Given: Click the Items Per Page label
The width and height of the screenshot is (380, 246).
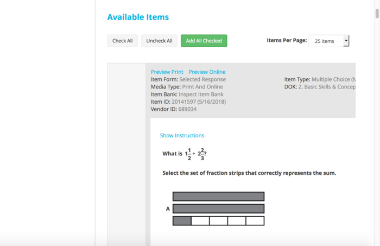Looking at the screenshot, I should click(287, 40).
